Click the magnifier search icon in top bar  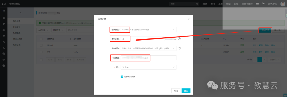point(197,4)
